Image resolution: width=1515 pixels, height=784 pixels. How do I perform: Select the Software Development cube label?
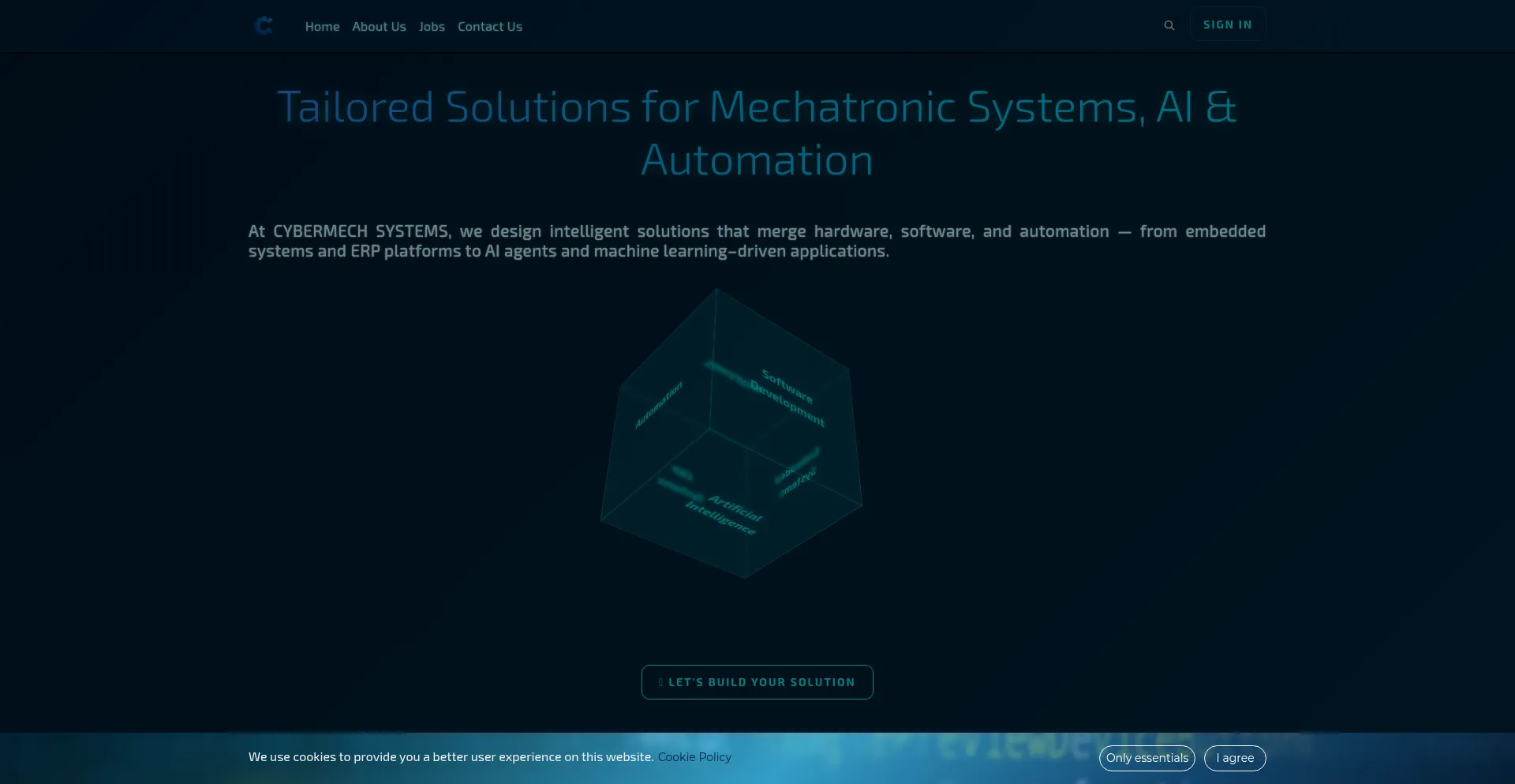[787, 397]
